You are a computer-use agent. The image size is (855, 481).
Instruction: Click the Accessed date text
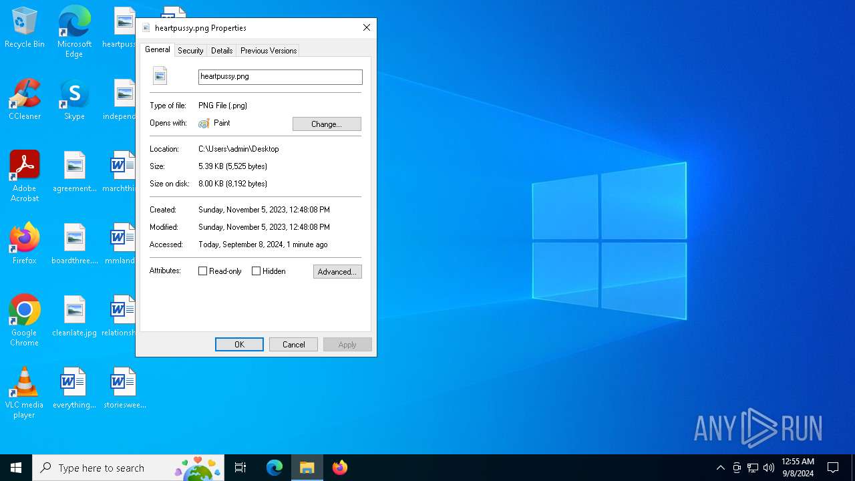pos(263,245)
